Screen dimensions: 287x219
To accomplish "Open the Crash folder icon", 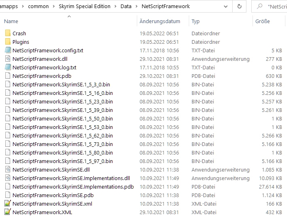I will tap(8, 33).
